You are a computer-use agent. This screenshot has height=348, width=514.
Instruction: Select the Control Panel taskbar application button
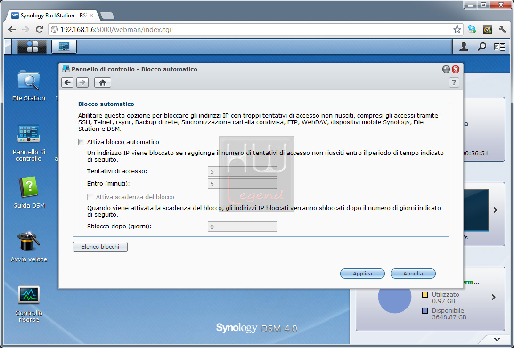[x=64, y=47]
